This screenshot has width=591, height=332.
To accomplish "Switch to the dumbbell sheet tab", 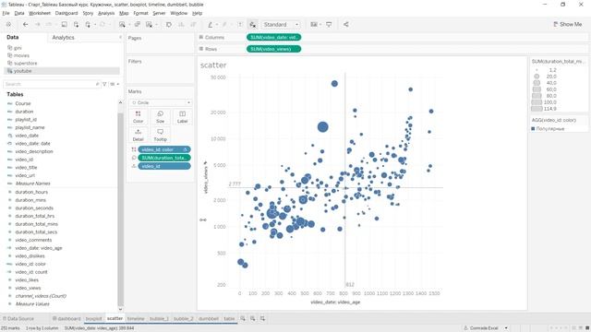I will (x=209, y=319).
